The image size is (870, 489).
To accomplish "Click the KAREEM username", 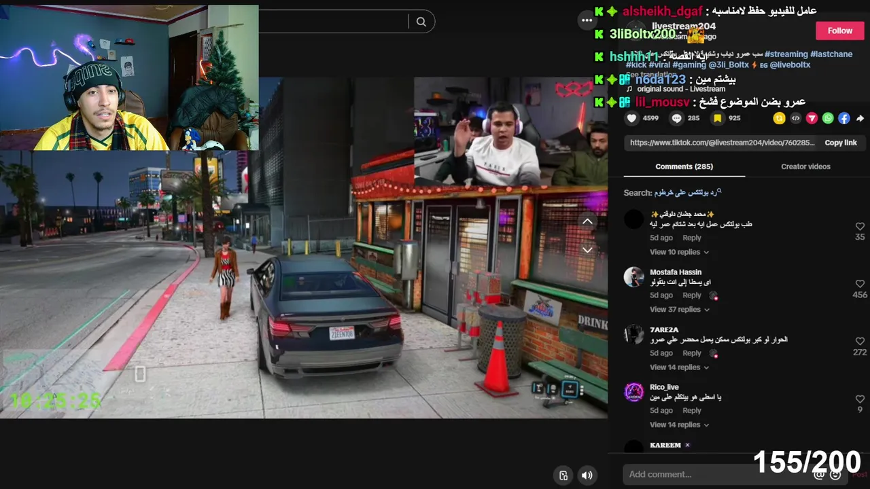I will [665, 445].
